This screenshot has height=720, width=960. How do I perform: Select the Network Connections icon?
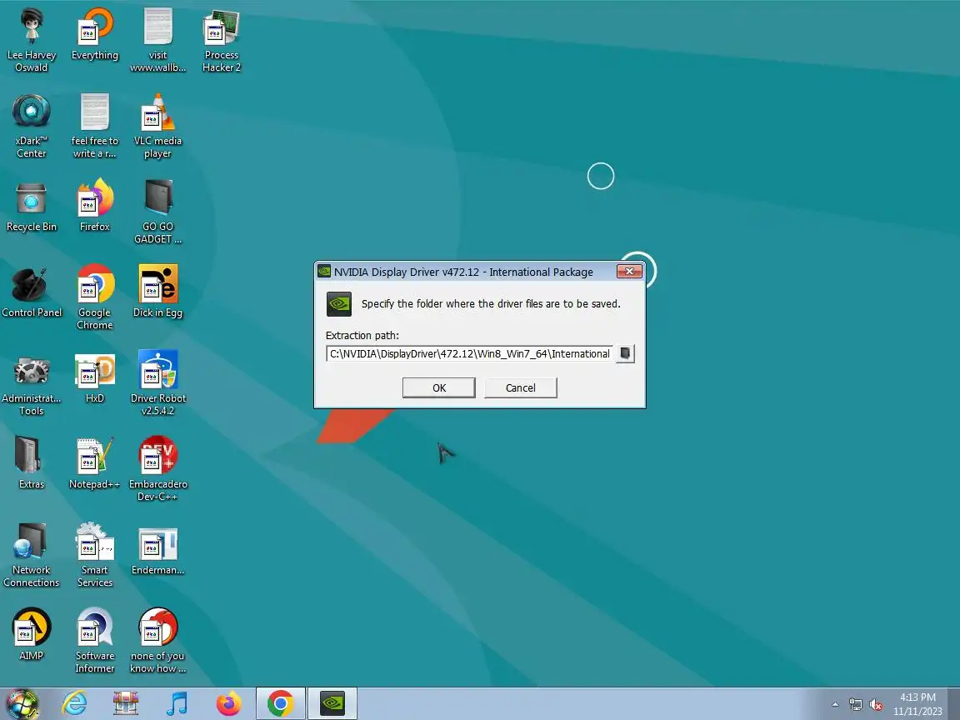point(31,554)
